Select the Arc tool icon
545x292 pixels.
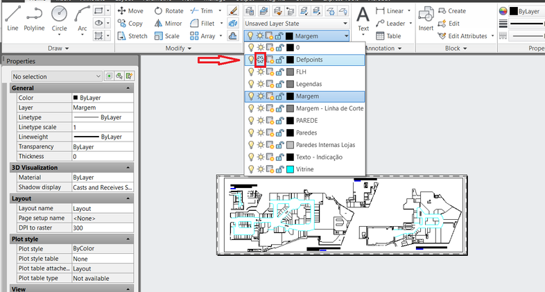(82, 15)
